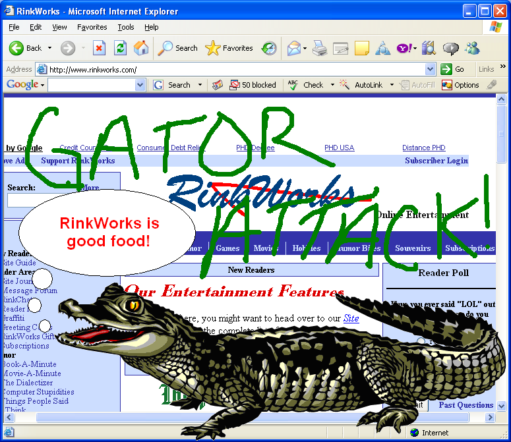
Task: Expand the Back button history dropdown
Action: 50,48
